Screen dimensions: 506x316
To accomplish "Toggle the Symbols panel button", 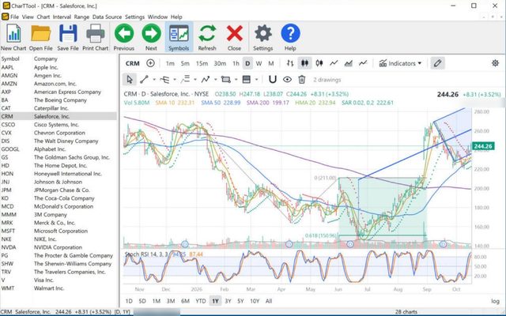I will 179,37.
